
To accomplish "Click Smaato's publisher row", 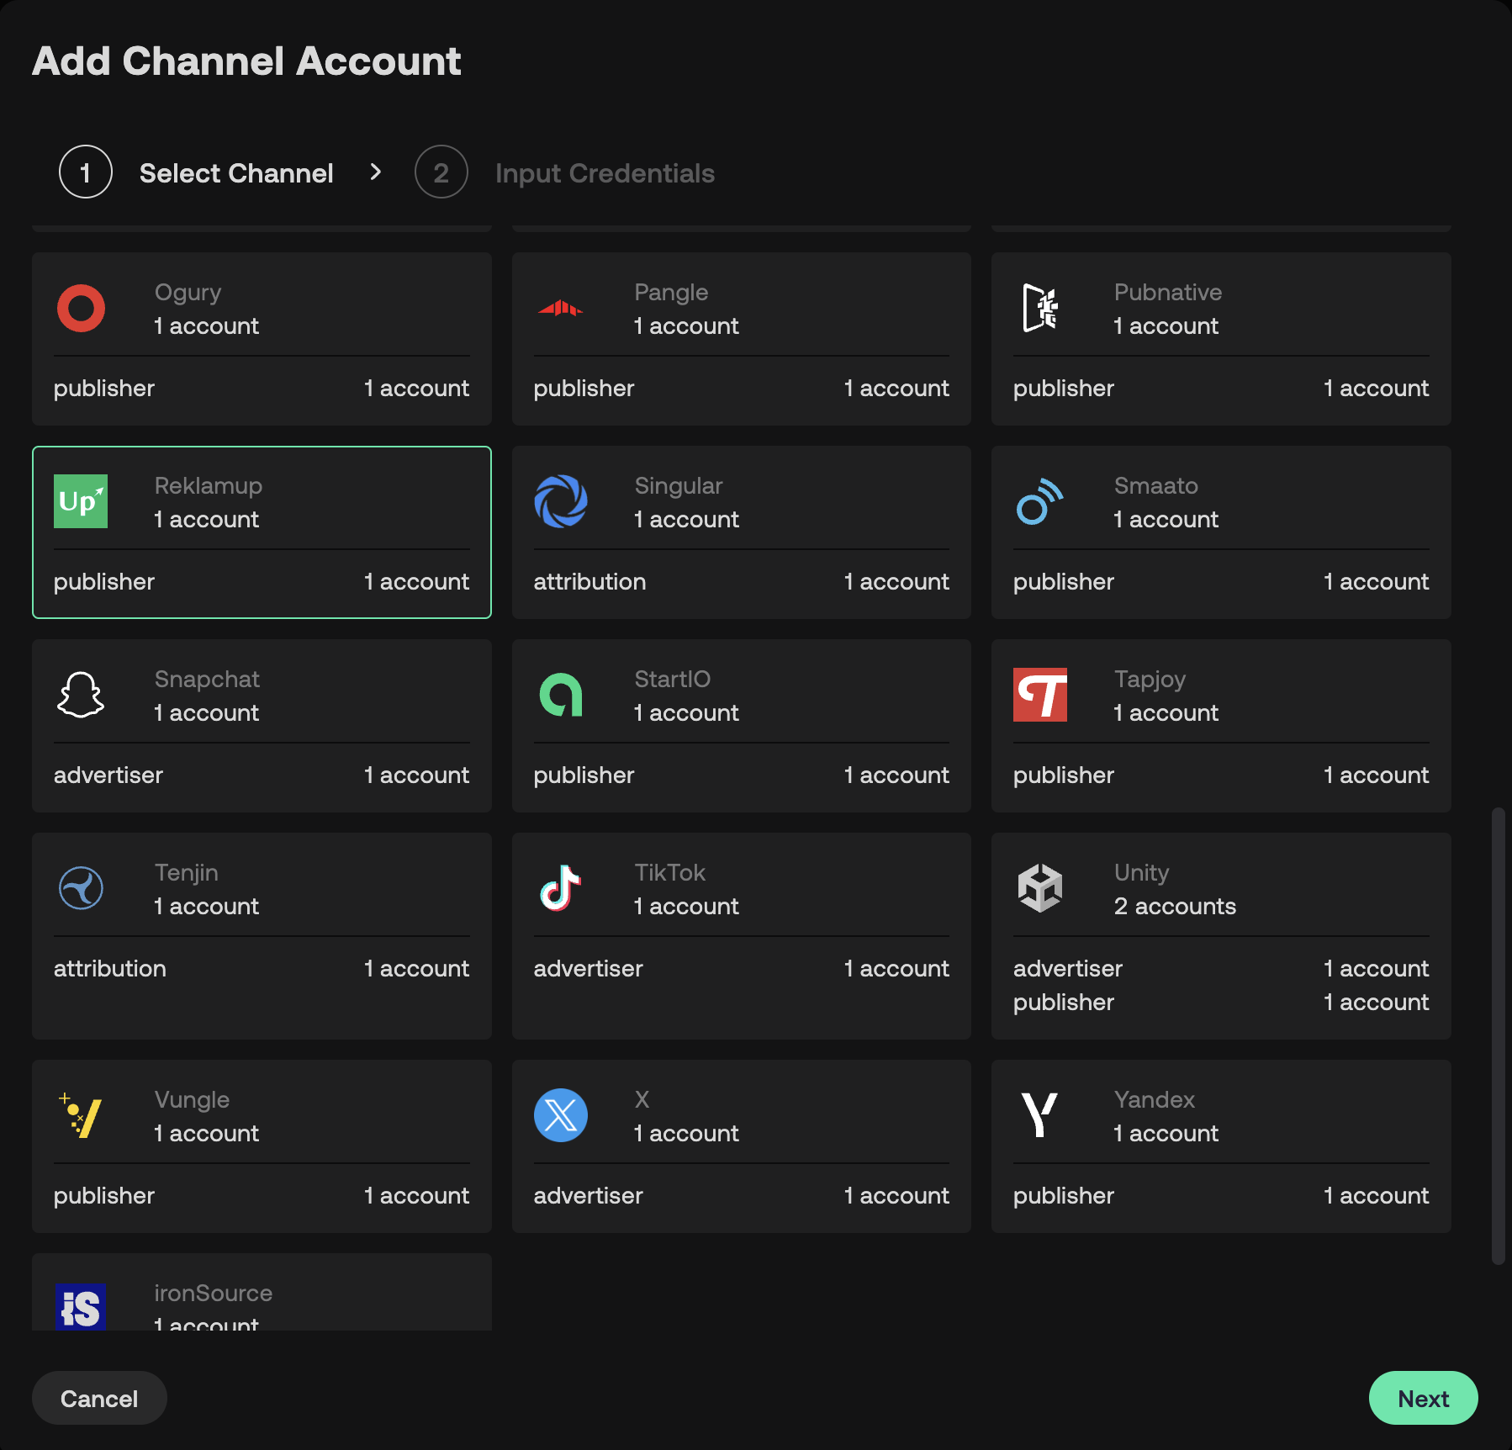I will pos(1221,582).
